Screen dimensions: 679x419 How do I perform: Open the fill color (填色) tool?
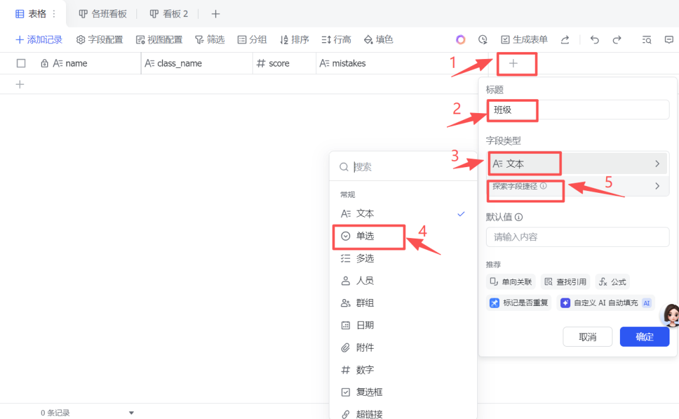pos(377,39)
